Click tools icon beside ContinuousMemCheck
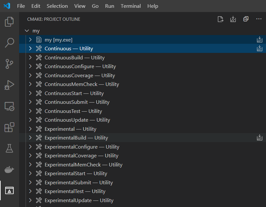The image size is (266, 207). pos(39,84)
